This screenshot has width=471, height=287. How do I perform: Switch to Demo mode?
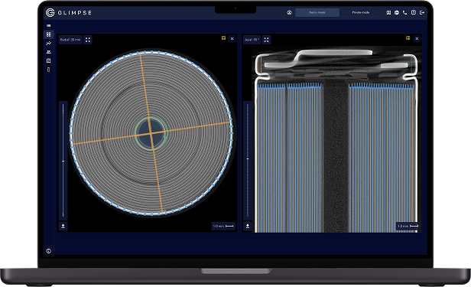coord(317,12)
